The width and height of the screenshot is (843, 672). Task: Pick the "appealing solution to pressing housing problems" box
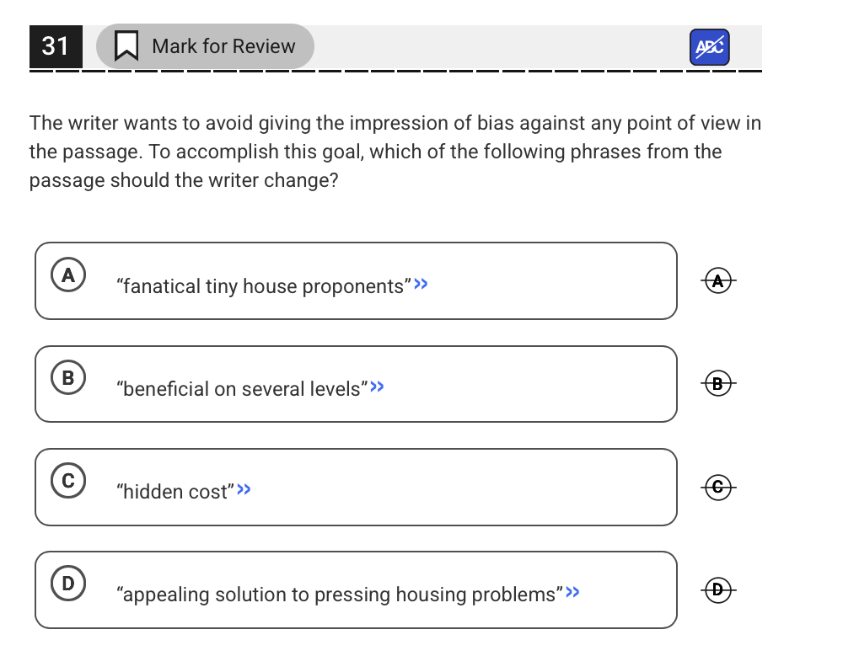point(356,589)
